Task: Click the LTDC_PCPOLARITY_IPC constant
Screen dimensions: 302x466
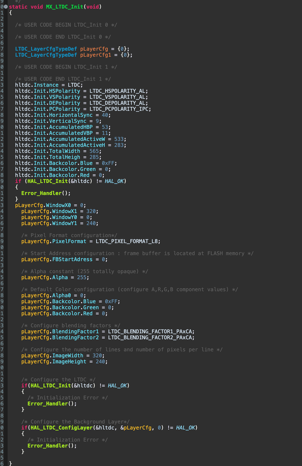Action: (x=120, y=109)
